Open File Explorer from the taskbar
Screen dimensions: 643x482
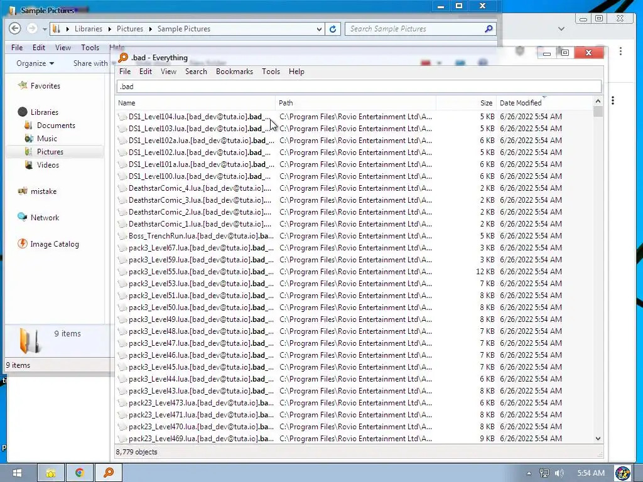[51, 473]
